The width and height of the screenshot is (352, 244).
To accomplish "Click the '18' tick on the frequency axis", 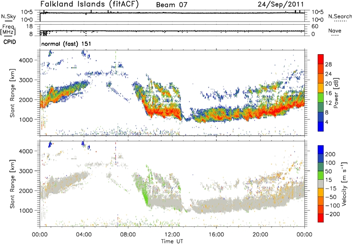I will pyautogui.click(x=29, y=26).
